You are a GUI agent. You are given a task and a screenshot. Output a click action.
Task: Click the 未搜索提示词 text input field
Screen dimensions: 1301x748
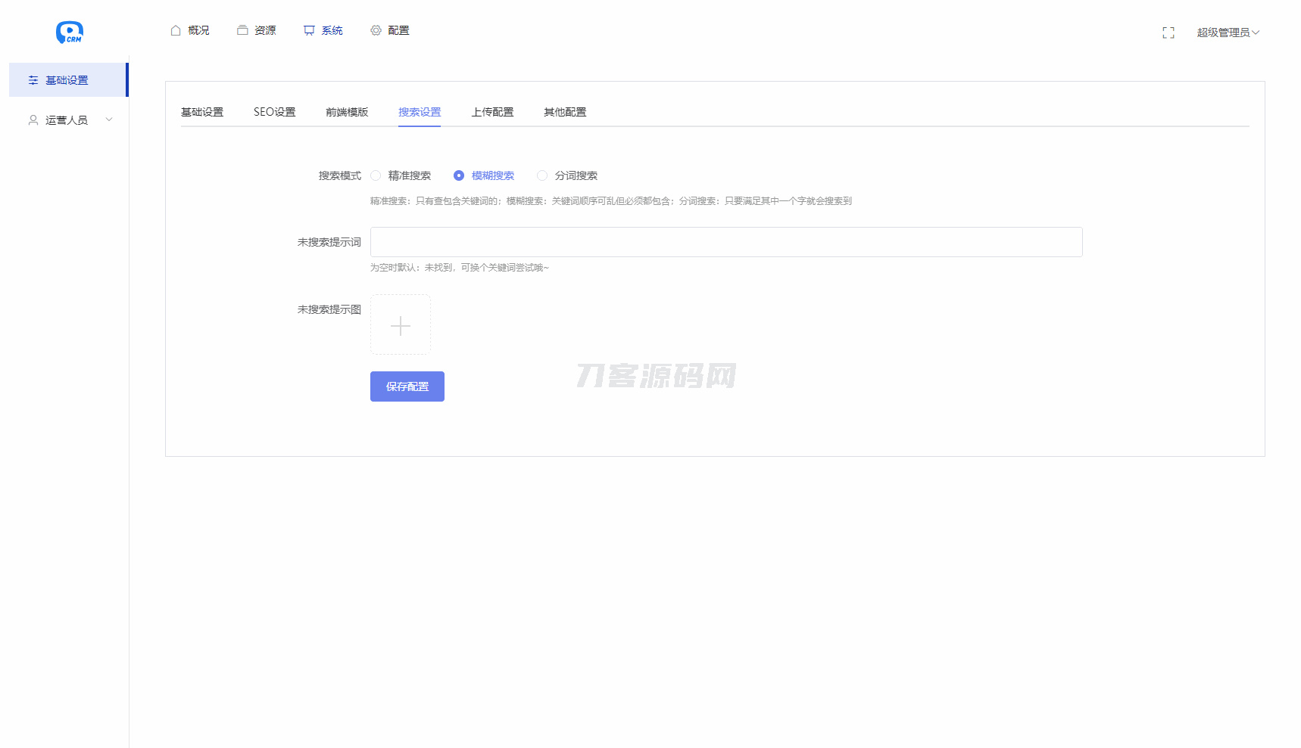725,242
